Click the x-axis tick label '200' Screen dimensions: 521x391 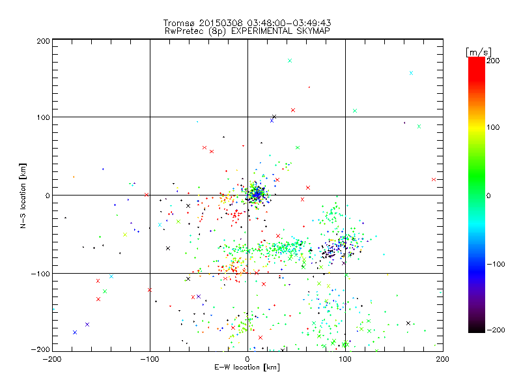coord(443,359)
